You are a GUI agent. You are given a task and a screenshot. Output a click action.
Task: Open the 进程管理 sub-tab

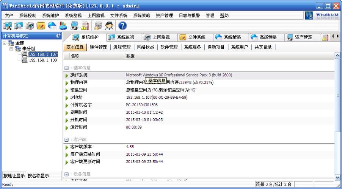[122, 47]
